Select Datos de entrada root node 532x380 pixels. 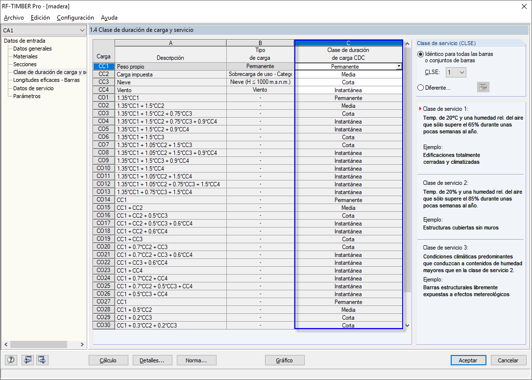click(x=24, y=41)
